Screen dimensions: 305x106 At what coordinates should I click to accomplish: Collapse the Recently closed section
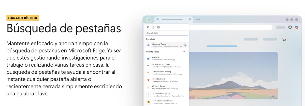(x=184, y=52)
